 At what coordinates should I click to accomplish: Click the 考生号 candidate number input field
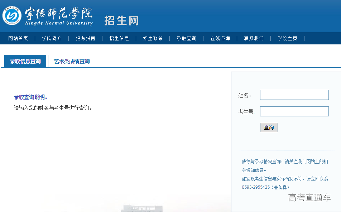pyautogui.click(x=294, y=111)
